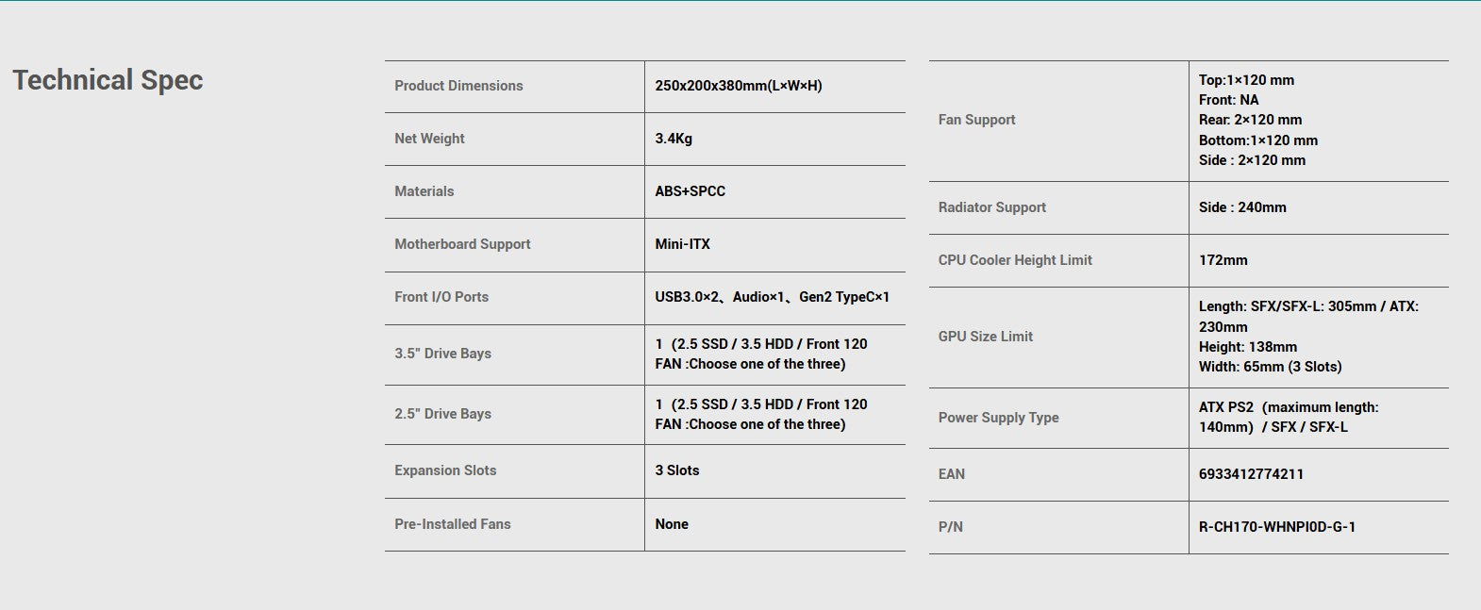Select the 172mm CPU cooler height value
1481x610 pixels.
pos(1223,260)
